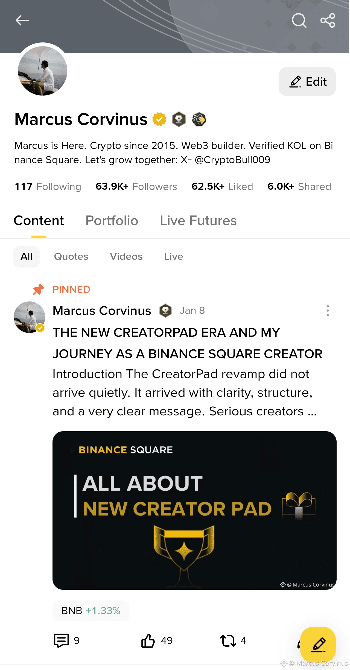
Task: Tap the yellow compose post button
Action: [x=318, y=645]
